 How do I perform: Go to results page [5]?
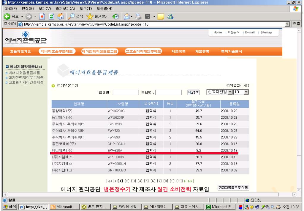tap(146, 181)
